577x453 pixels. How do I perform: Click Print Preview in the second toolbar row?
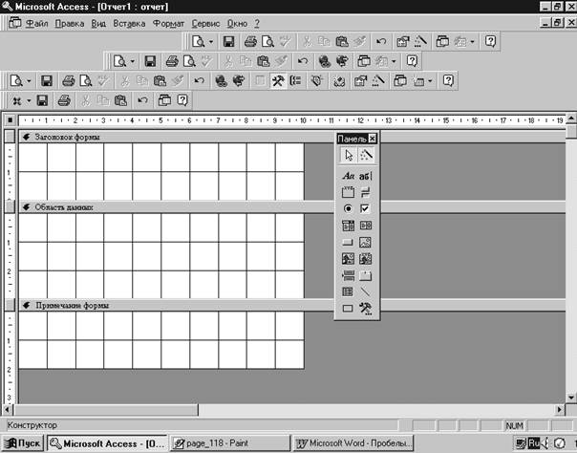click(189, 61)
